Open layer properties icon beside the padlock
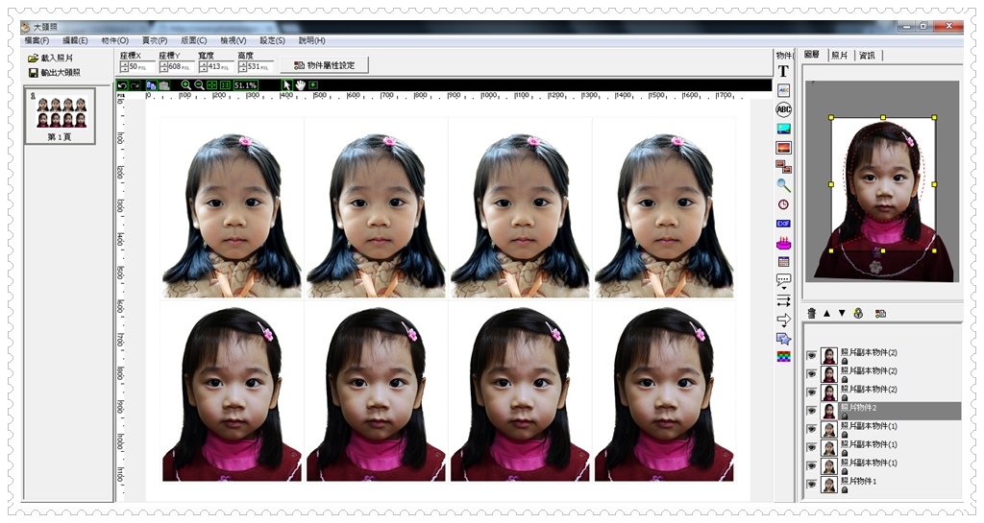Image resolution: width=984 pixels, height=523 pixels. pyautogui.click(x=880, y=313)
